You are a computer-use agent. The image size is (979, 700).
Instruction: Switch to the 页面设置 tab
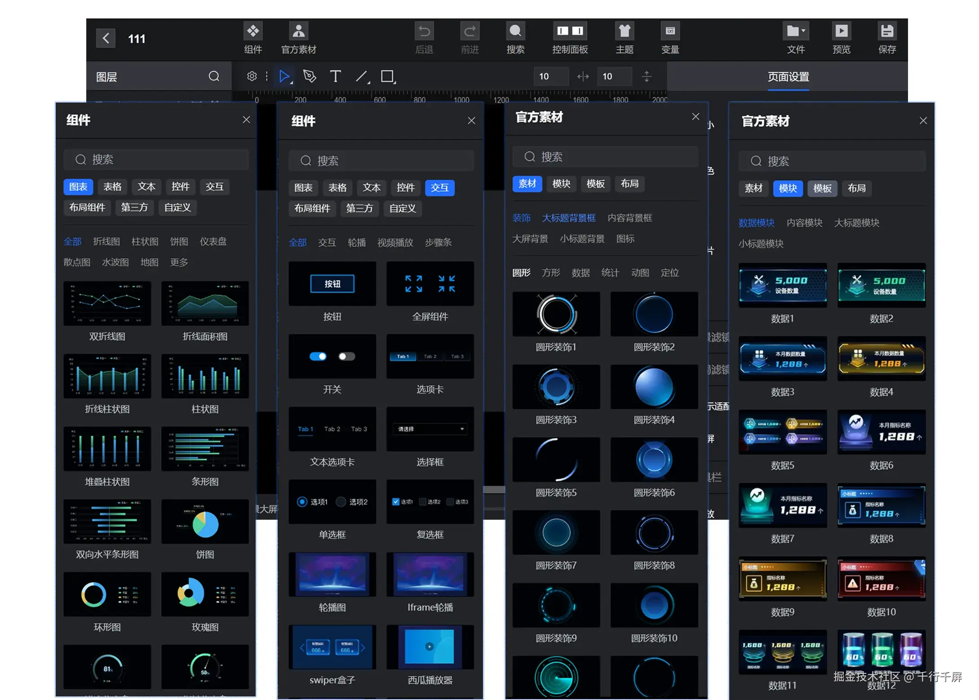tap(788, 77)
